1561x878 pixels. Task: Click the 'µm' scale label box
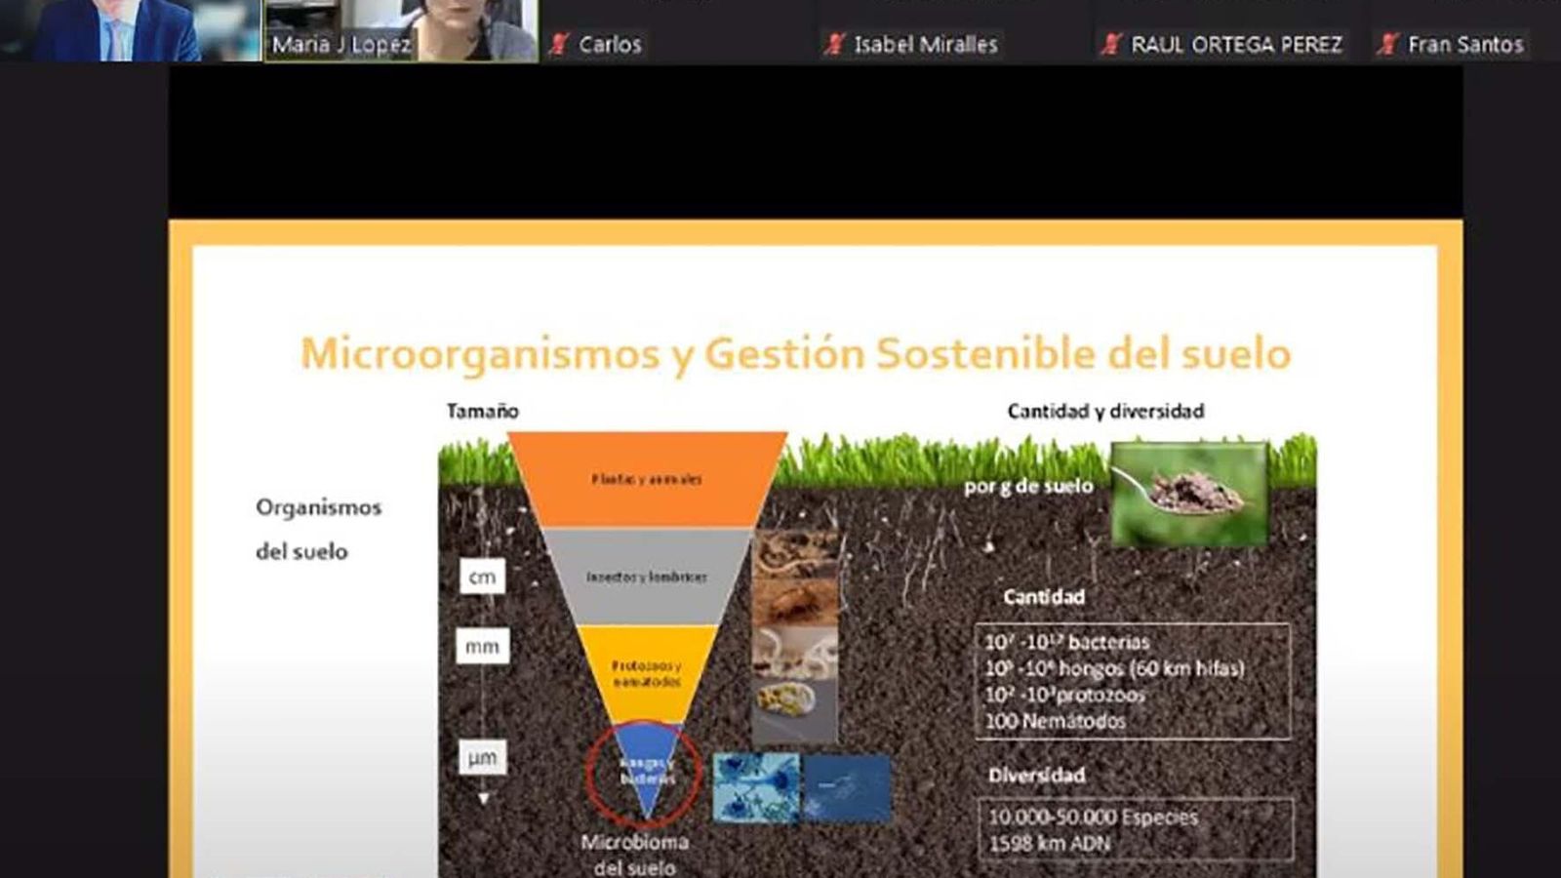click(484, 755)
